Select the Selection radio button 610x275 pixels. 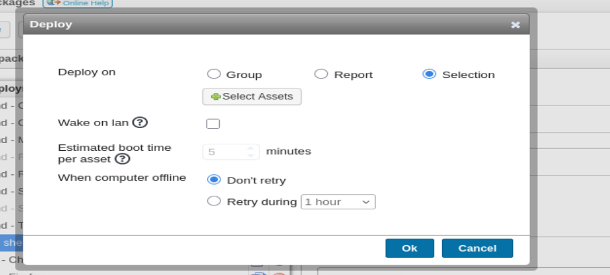coord(429,74)
